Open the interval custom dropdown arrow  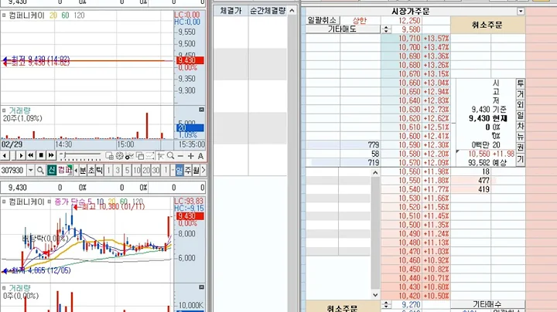[173, 171]
